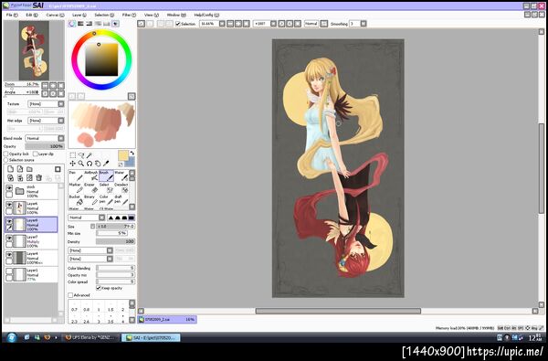
Task: Enable the Layer clip checkbox
Action: click(36, 154)
